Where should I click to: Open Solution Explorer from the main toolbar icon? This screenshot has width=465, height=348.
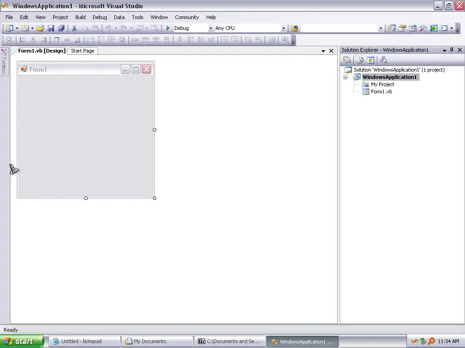[392, 28]
